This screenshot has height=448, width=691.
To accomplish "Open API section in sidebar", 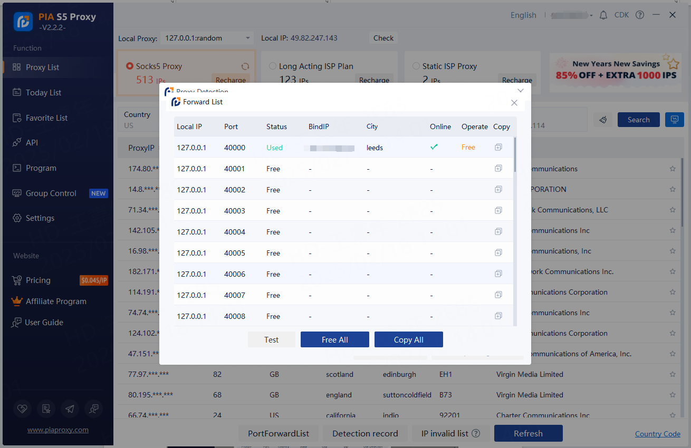I will tap(58, 142).
